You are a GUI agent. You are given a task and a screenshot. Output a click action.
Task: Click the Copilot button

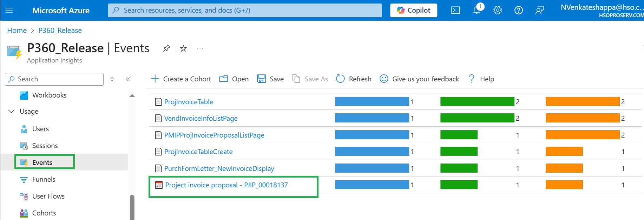tap(413, 11)
